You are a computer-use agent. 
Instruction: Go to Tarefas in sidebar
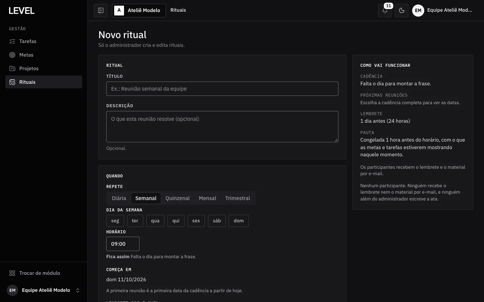click(43, 41)
